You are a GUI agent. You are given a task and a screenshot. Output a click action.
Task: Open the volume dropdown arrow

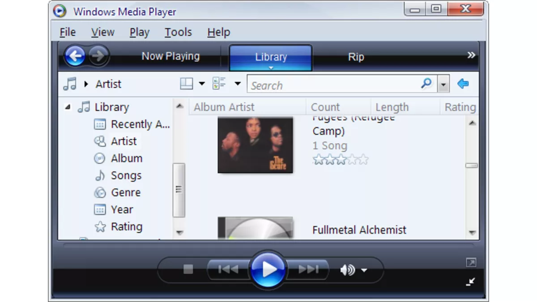(x=364, y=270)
